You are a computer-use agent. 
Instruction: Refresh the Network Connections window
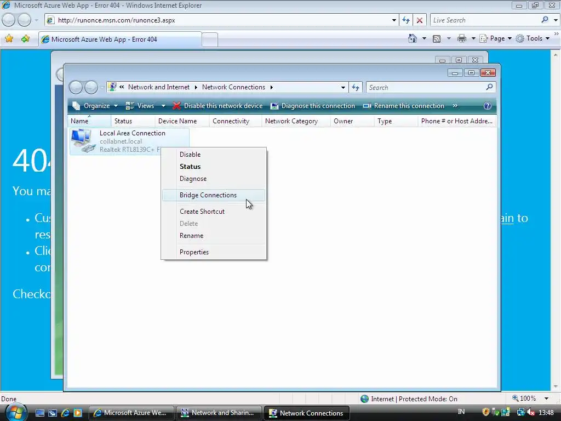tap(356, 87)
